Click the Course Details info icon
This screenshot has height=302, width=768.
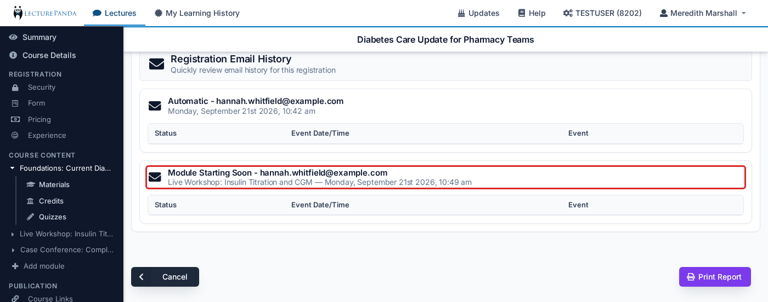point(13,55)
